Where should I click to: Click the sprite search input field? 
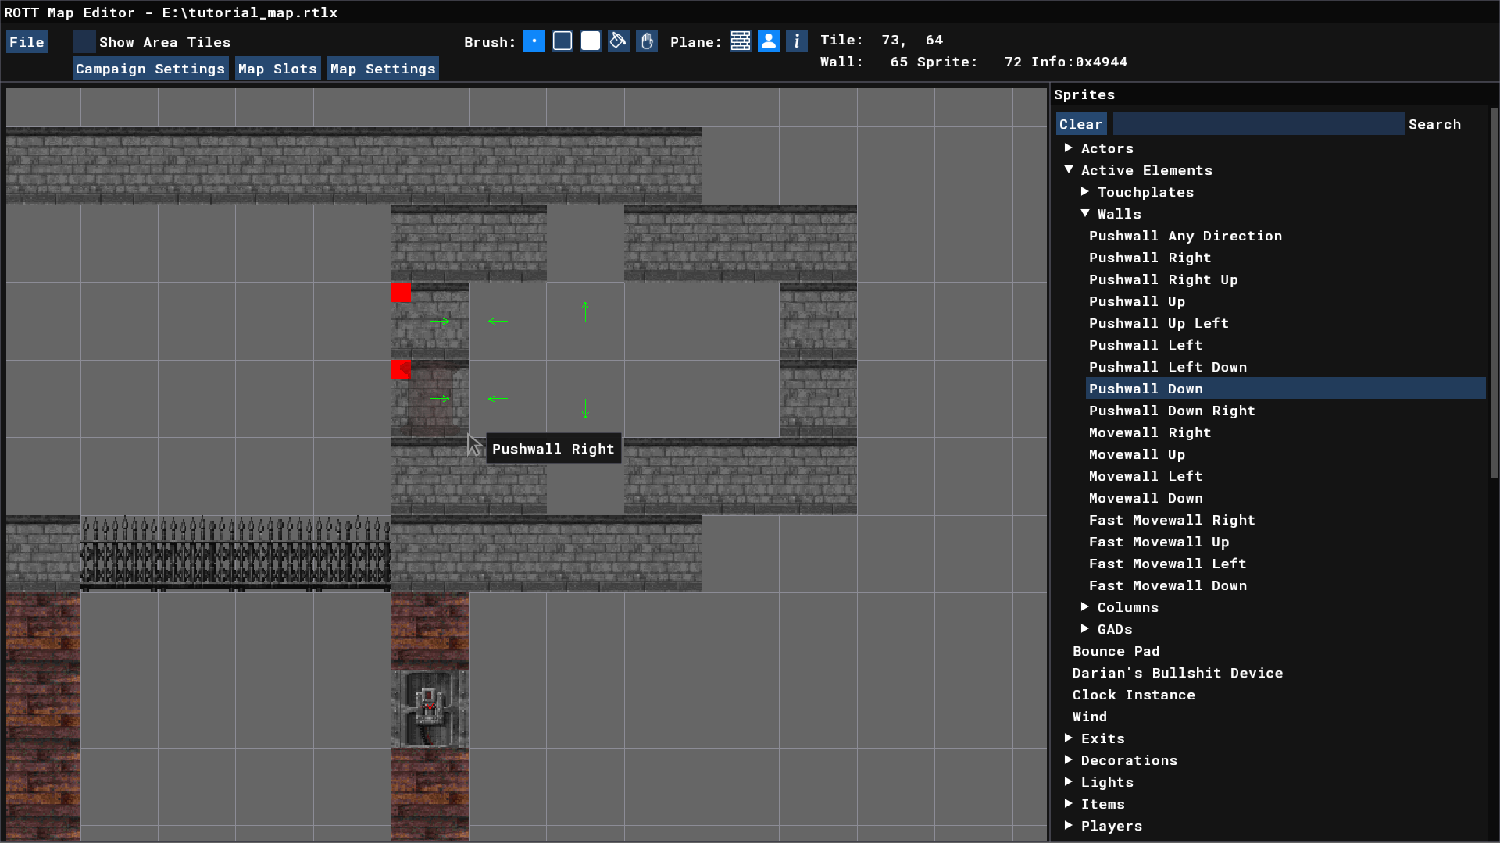coord(1258,124)
